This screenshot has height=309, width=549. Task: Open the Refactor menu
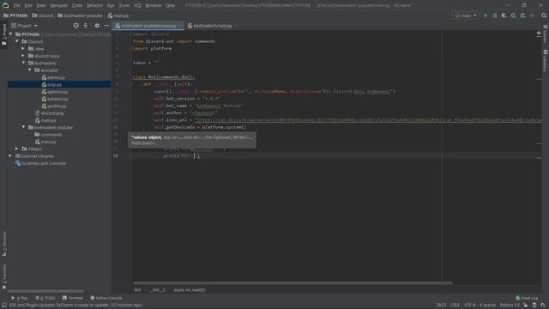[94, 5]
